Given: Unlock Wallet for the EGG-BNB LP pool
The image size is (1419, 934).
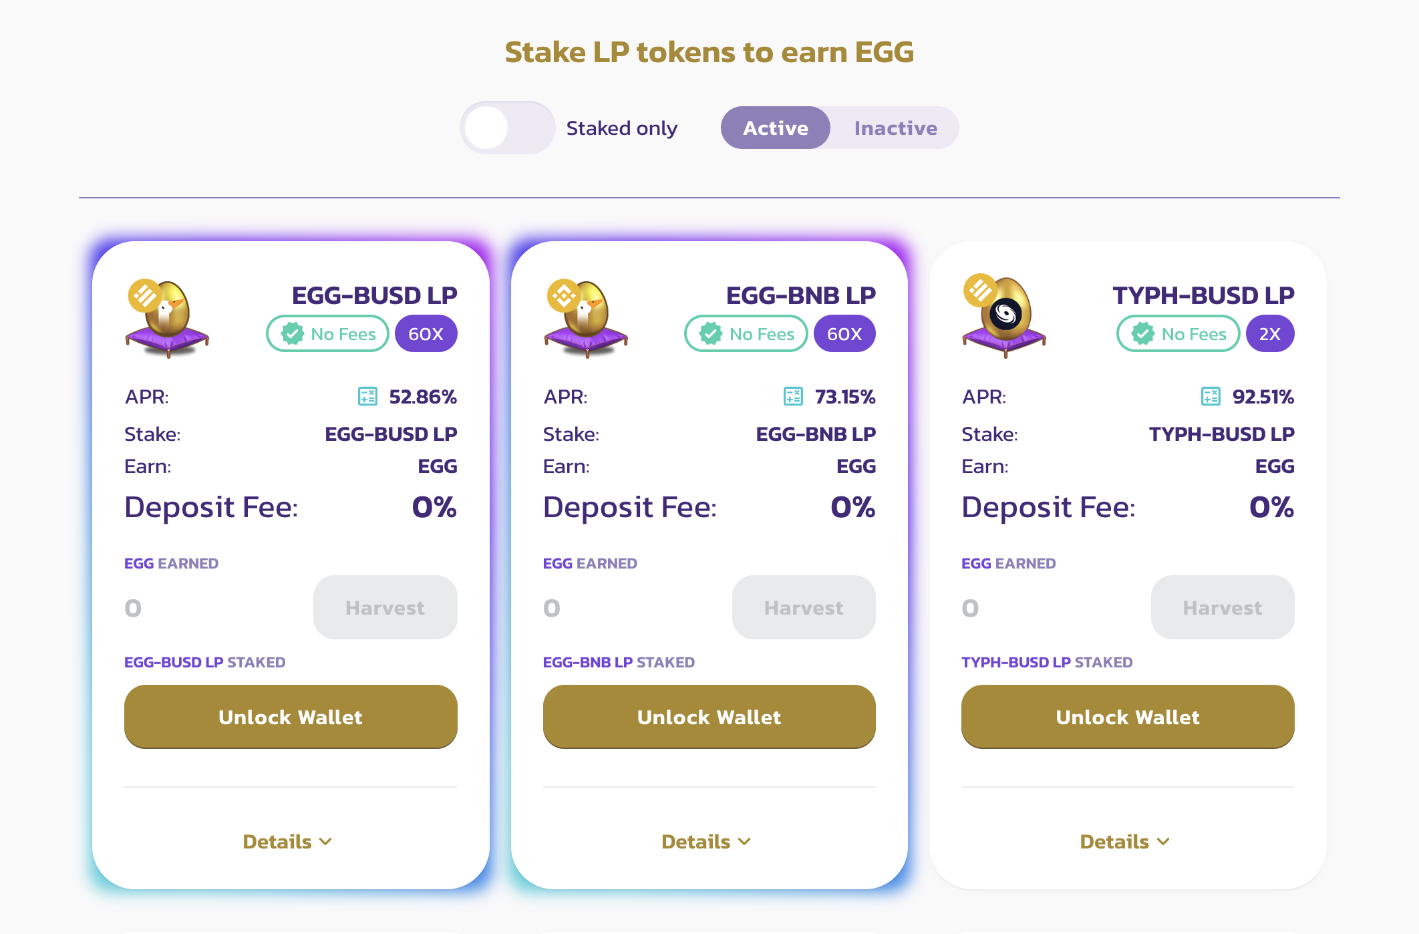Looking at the screenshot, I should (709, 717).
